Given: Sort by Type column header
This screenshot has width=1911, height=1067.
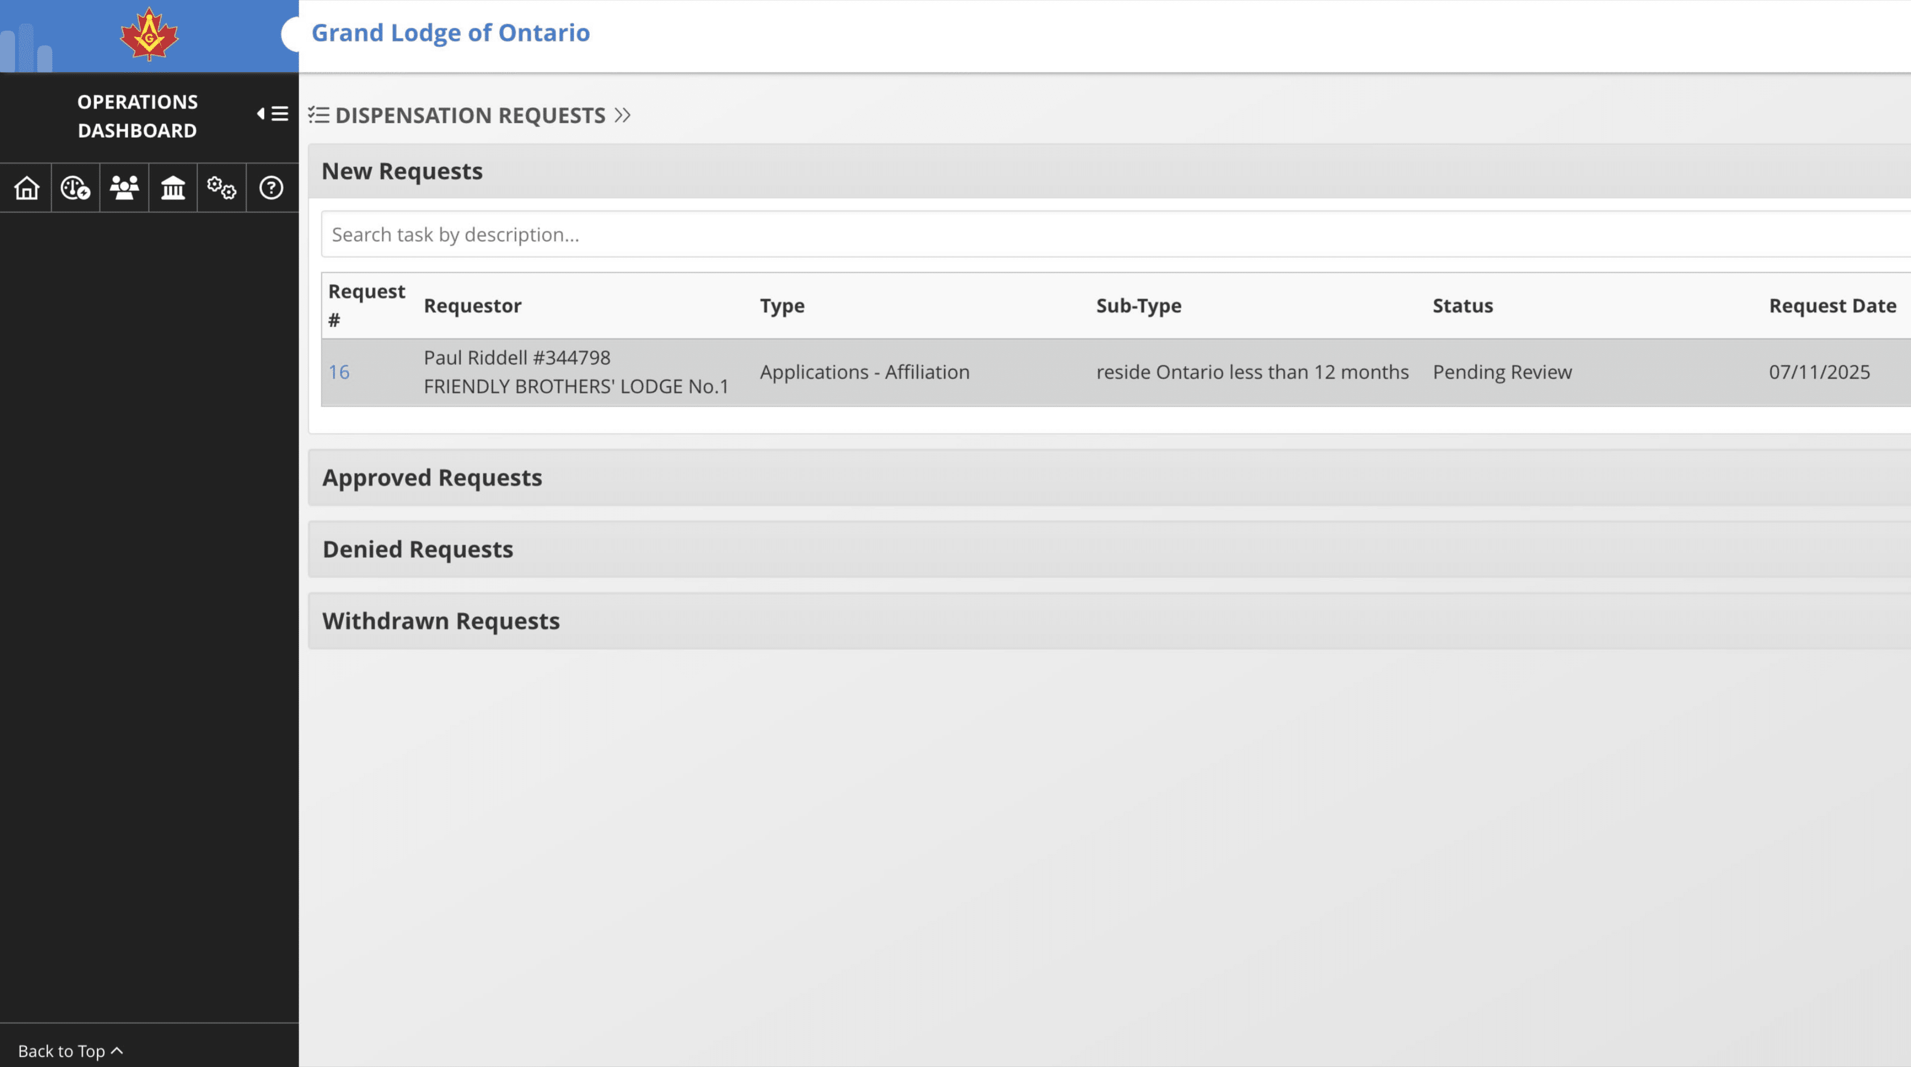Looking at the screenshot, I should (x=782, y=305).
